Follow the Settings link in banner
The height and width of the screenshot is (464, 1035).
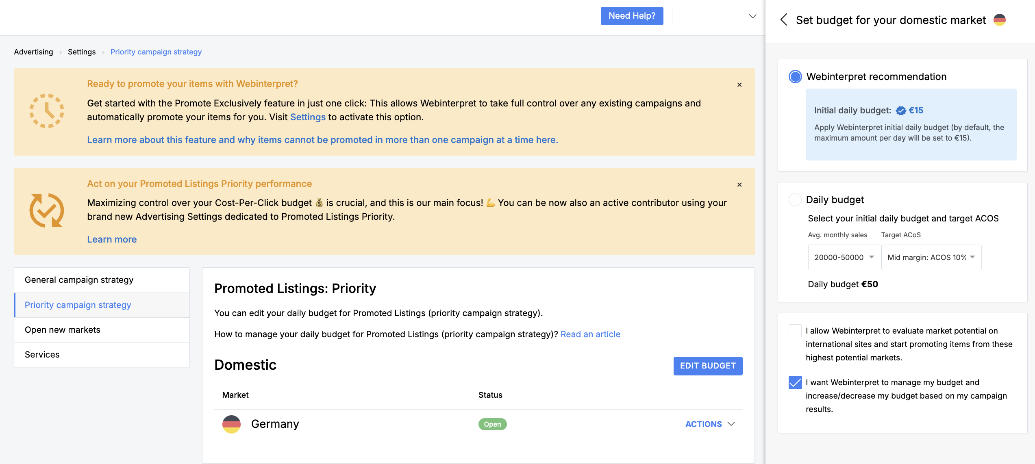click(308, 117)
